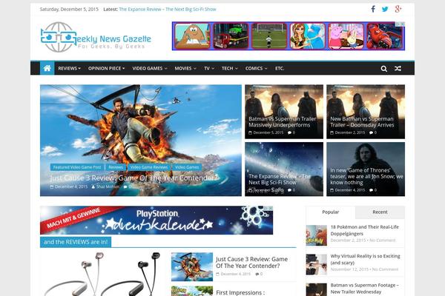Viewport: 445px width, 296px height.
Task: Expand the Reviews menu
Action: [69, 68]
